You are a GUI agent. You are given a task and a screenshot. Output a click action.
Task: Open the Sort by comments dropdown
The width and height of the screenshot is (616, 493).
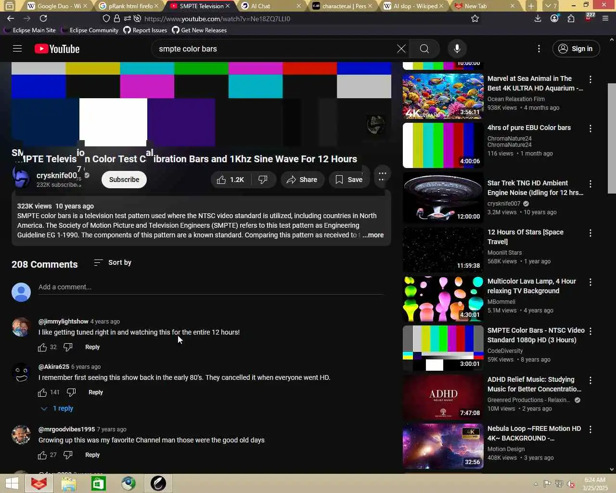pyautogui.click(x=113, y=262)
